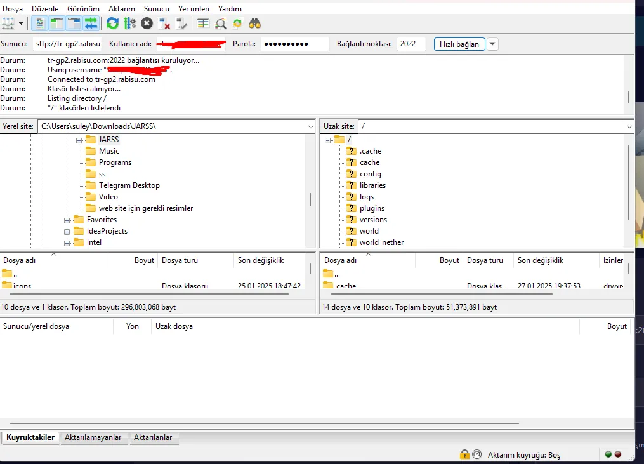Open the Hızlı bağlan history dropdown
The width and height of the screenshot is (644, 464).
tap(492, 44)
